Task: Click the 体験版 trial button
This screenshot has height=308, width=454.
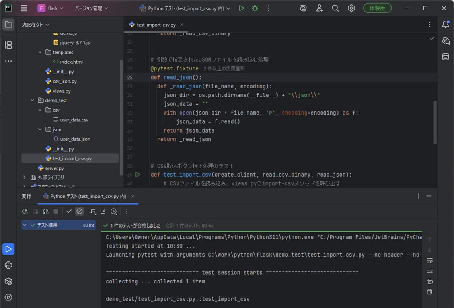Action: pos(377,8)
